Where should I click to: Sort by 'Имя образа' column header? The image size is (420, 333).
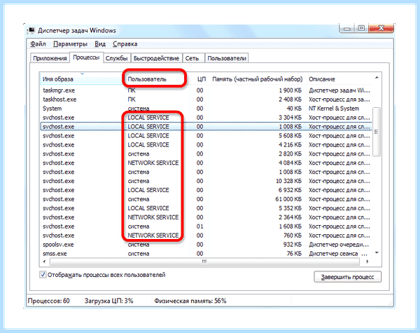pos(82,79)
